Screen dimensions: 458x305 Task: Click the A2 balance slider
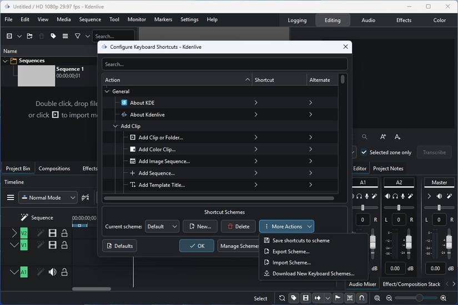pyautogui.click(x=399, y=207)
